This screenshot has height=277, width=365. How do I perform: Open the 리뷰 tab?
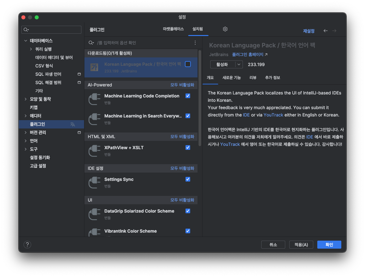click(253, 77)
